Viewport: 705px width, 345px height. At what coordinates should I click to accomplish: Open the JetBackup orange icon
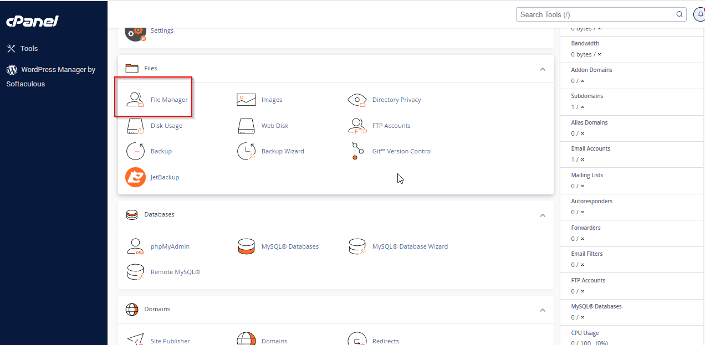pyautogui.click(x=135, y=177)
